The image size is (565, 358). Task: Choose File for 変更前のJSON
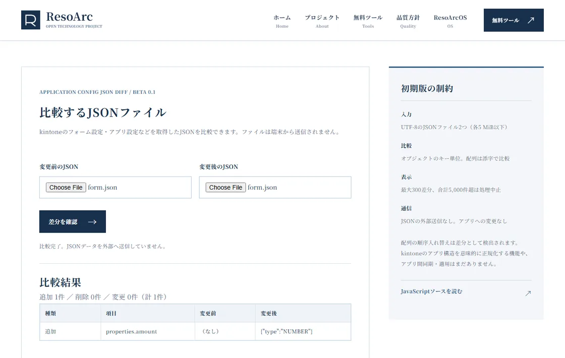pos(66,187)
